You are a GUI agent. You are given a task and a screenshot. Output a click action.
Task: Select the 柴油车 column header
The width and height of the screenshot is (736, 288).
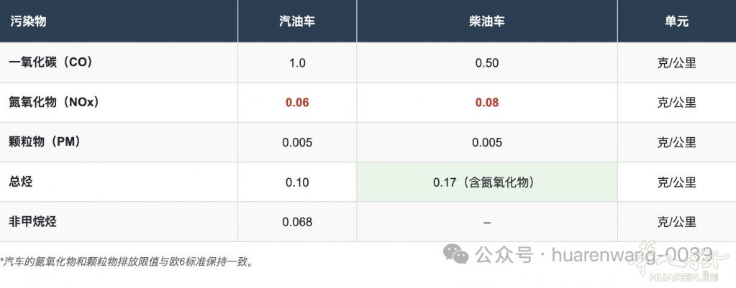[x=486, y=22]
